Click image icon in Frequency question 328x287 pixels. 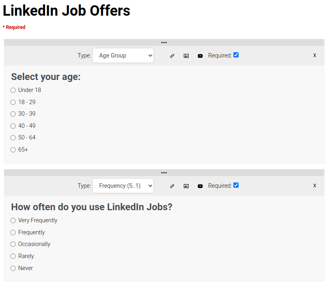pos(186,186)
